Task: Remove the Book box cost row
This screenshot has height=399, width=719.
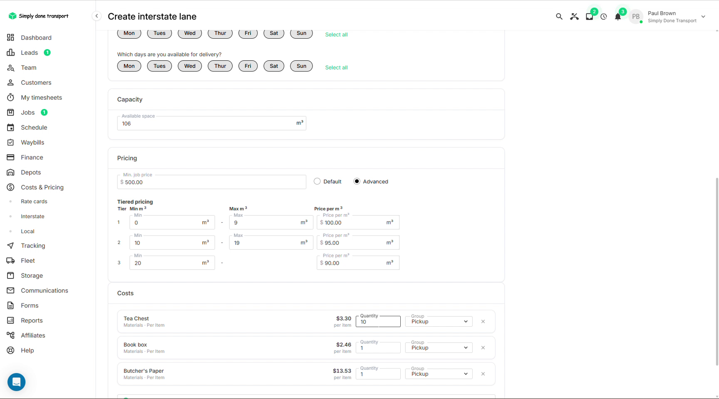Action: click(x=483, y=347)
